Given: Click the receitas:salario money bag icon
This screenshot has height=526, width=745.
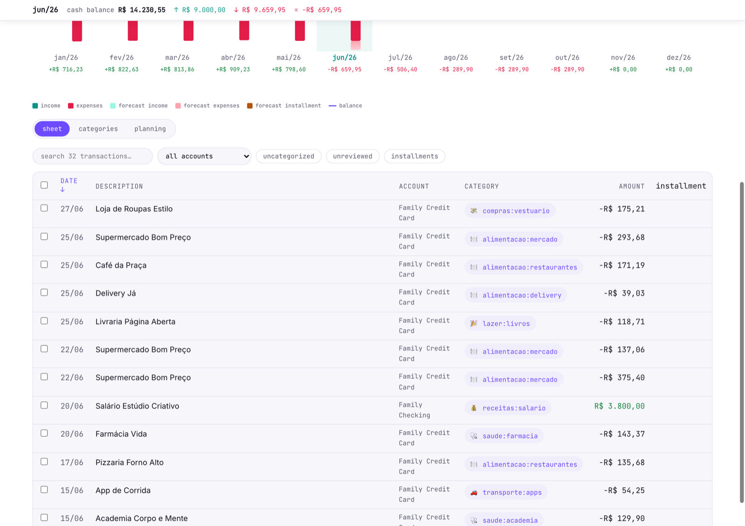Looking at the screenshot, I should tap(474, 408).
